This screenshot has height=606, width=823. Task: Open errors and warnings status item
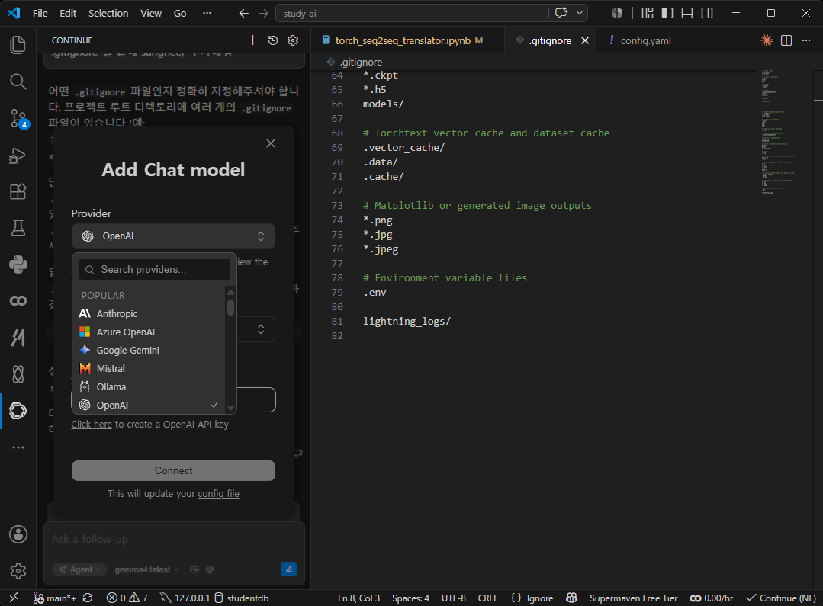click(x=127, y=598)
